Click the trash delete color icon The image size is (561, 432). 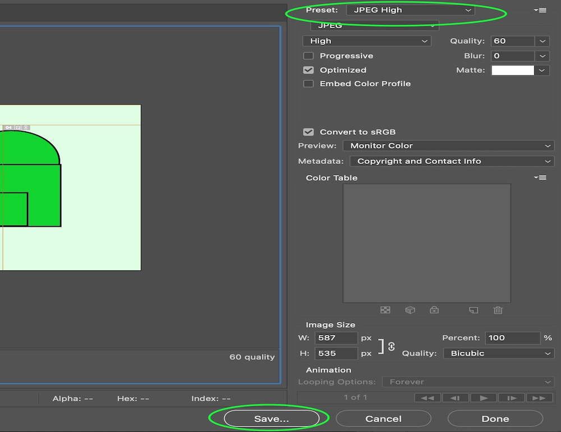click(x=498, y=310)
